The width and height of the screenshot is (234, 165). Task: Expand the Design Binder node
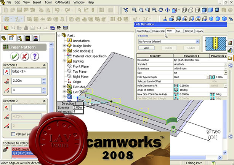(x=64, y=46)
